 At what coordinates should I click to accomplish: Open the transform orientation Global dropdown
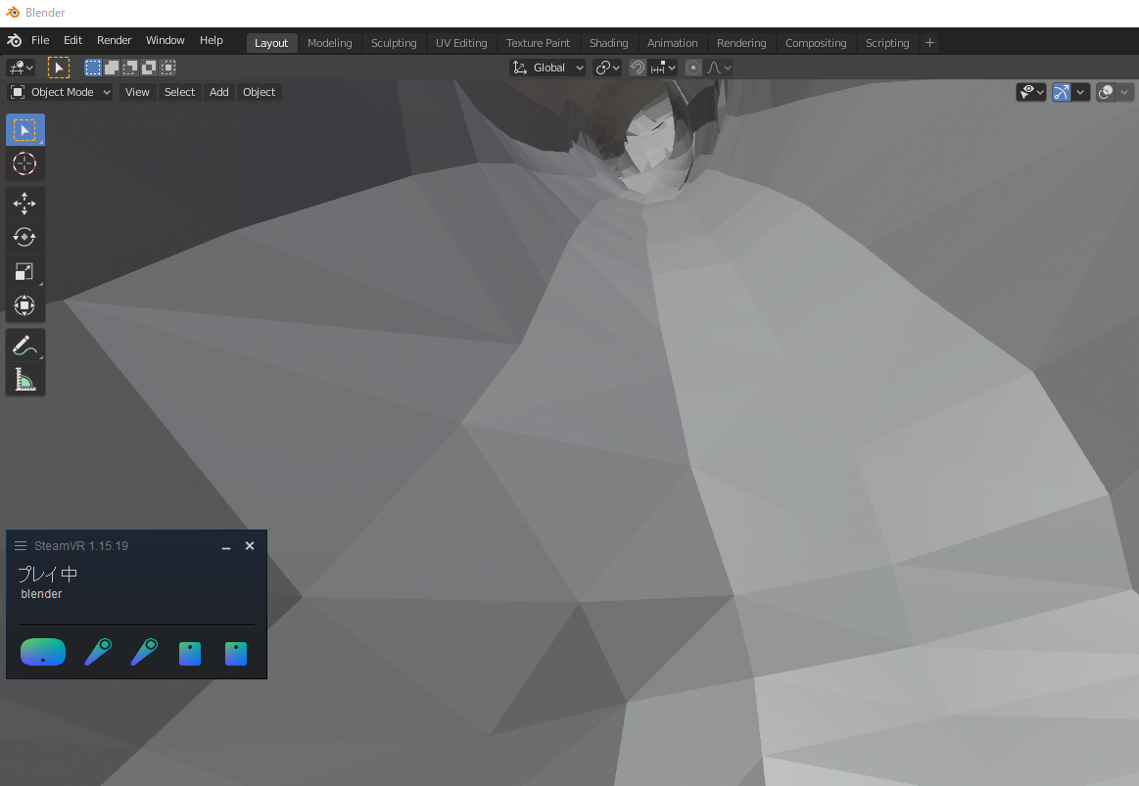click(547, 67)
